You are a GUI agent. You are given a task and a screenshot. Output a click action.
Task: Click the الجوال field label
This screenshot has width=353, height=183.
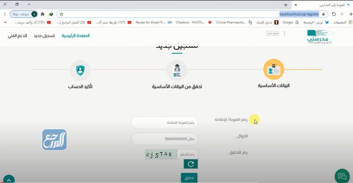(x=242, y=136)
